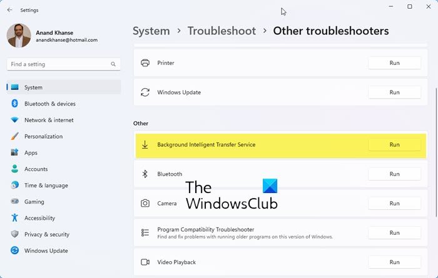Click the Personalization paintbrush icon
This screenshot has width=438, height=278.
15,136
